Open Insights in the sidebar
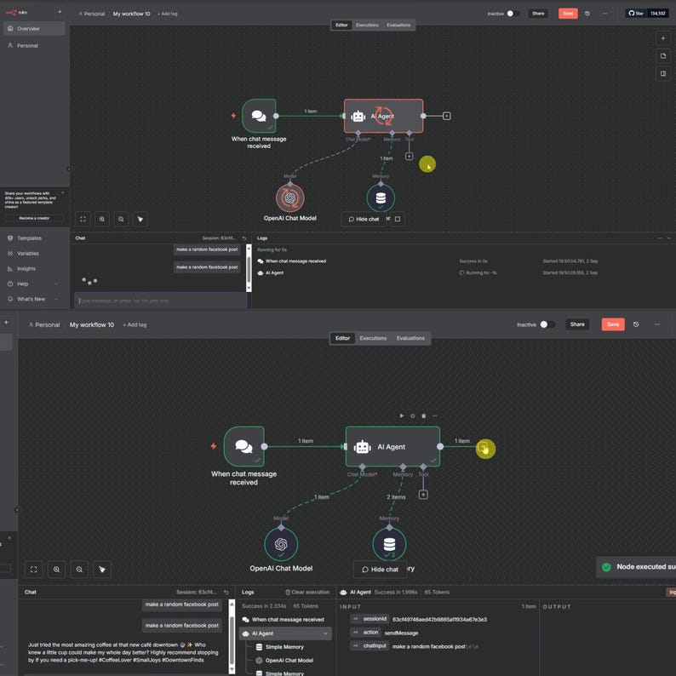Screen dimensions: 676x676 [26, 268]
